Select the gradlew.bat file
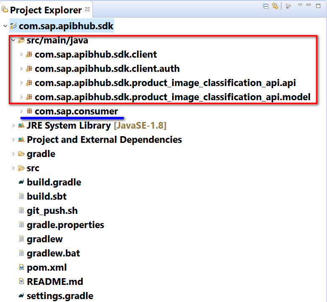 pyautogui.click(x=54, y=253)
